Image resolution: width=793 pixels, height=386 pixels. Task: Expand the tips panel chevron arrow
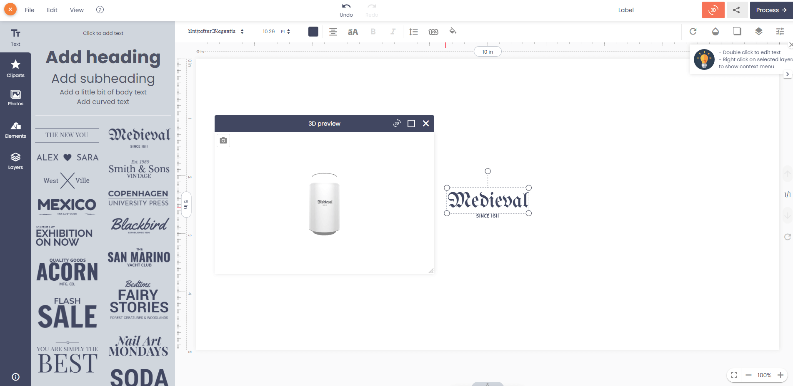click(x=787, y=74)
